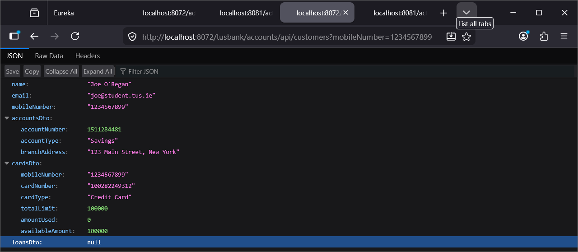Click "123 Main Street, New York" value

click(x=133, y=152)
